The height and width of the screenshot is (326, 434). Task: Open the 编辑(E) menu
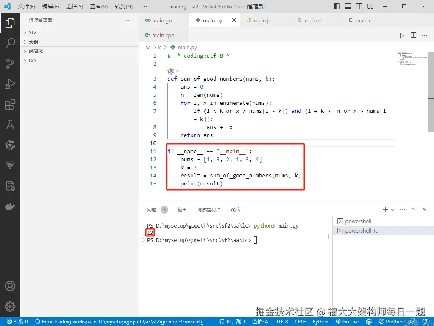50,6
